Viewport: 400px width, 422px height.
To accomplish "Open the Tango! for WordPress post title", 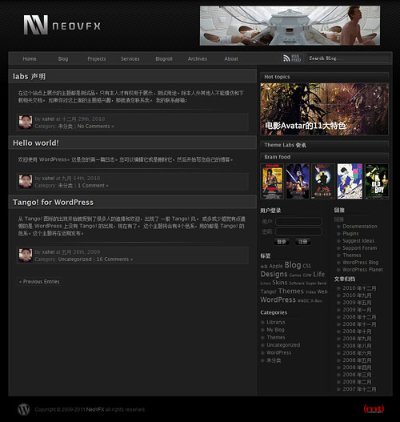I will point(53,202).
